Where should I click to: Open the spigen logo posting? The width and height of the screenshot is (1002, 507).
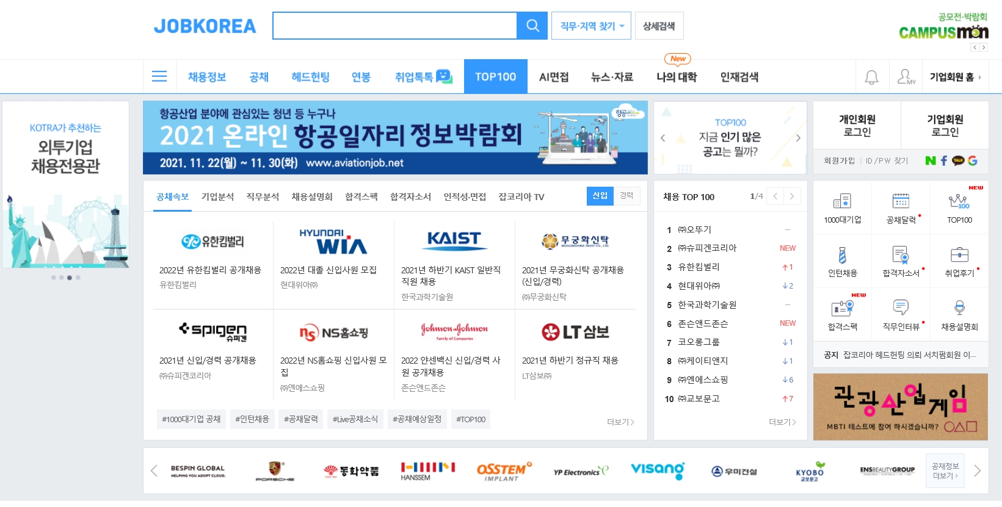click(212, 331)
